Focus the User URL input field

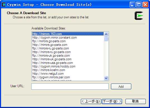[x=70, y=86]
